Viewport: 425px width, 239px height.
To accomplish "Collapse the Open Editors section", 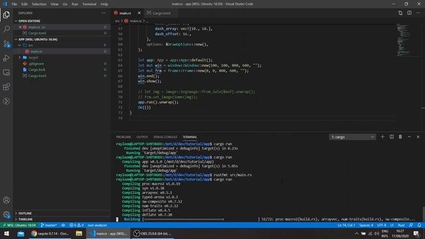I will pos(16,21).
